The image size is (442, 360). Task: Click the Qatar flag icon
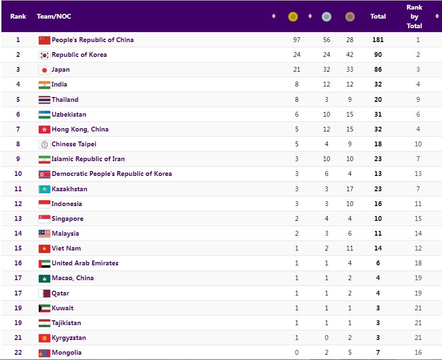click(x=44, y=294)
